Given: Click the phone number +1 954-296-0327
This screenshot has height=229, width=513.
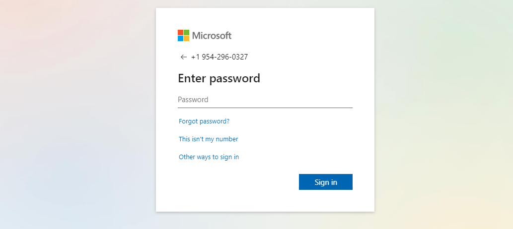Looking at the screenshot, I should (220, 57).
